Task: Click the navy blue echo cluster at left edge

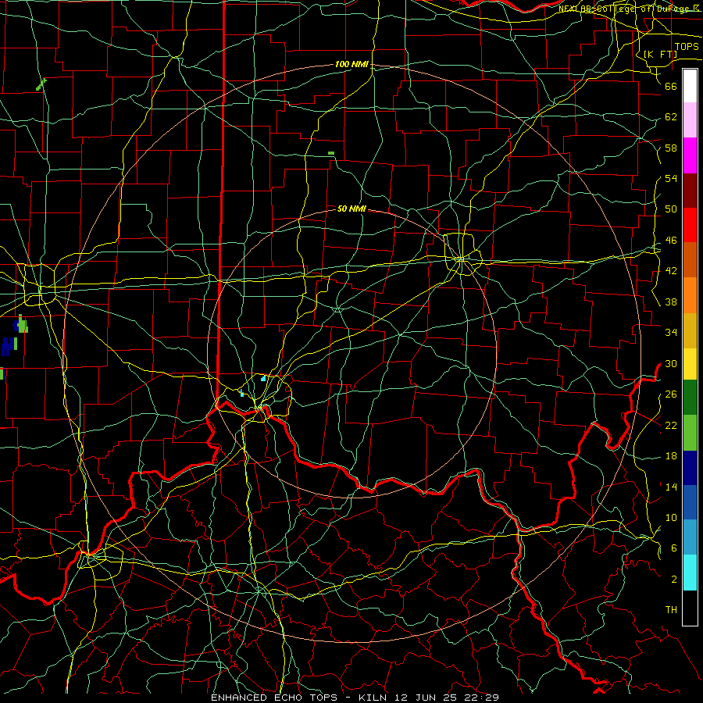Action: pyautogui.click(x=8, y=347)
